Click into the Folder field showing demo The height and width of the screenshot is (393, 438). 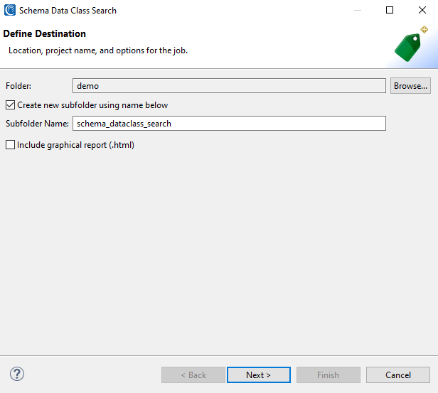pos(229,86)
